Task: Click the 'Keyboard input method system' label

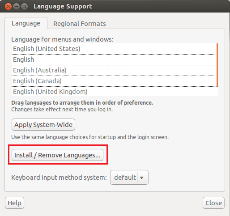Action: coord(59,178)
